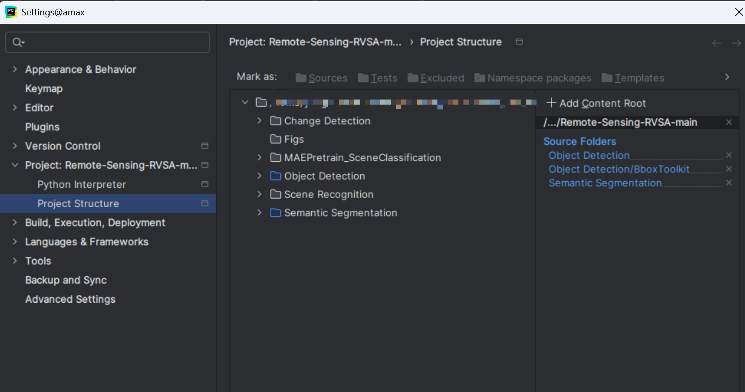
Task: Remove Semantic Segmentation from source folders
Action: tap(729, 183)
